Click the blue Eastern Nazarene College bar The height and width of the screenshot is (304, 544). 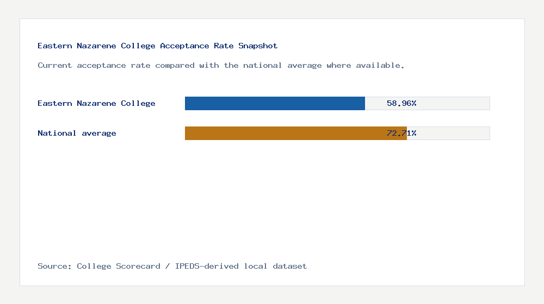pos(275,103)
